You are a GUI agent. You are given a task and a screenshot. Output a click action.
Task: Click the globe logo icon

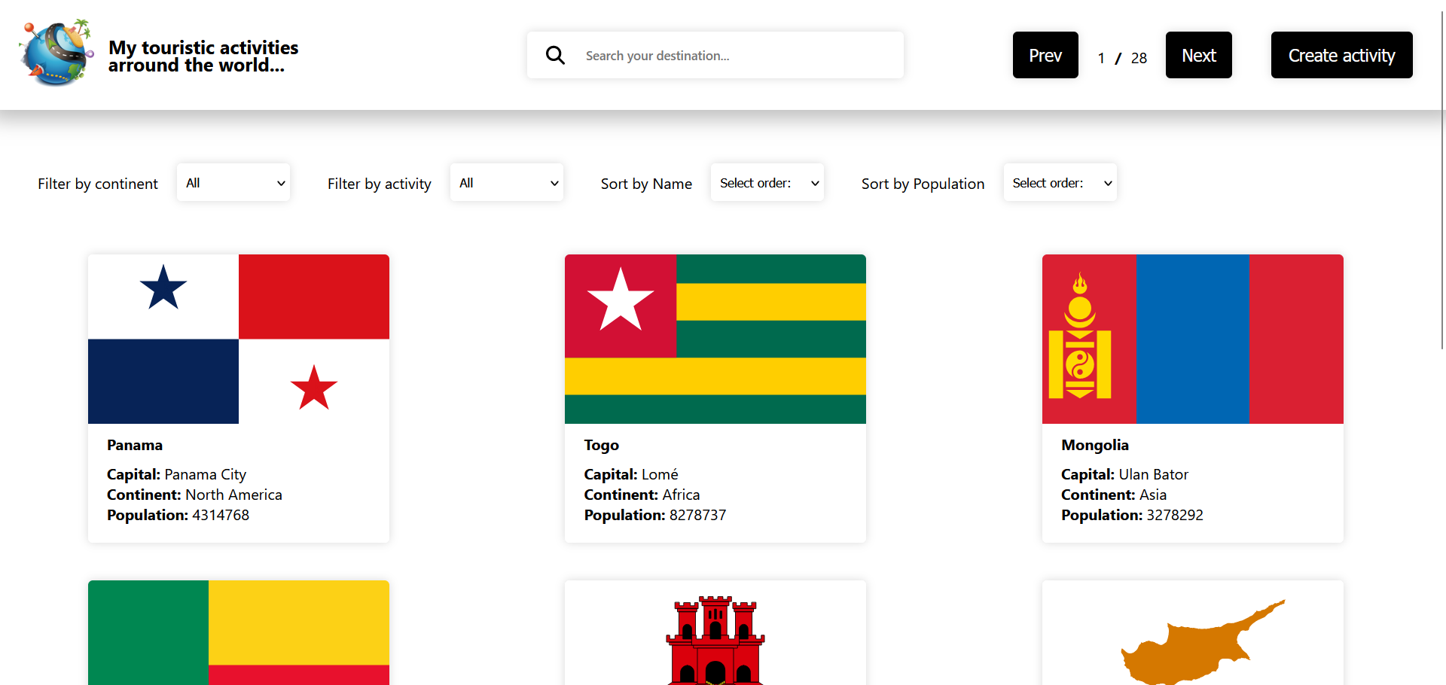[56, 53]
